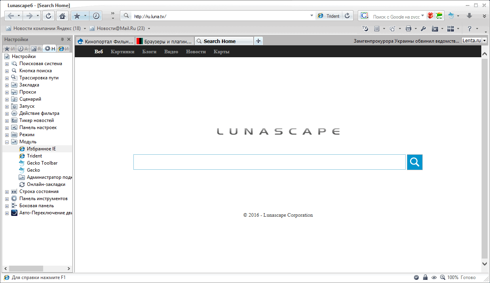Expand the Закладка tree node

click(x=7, y=85)
